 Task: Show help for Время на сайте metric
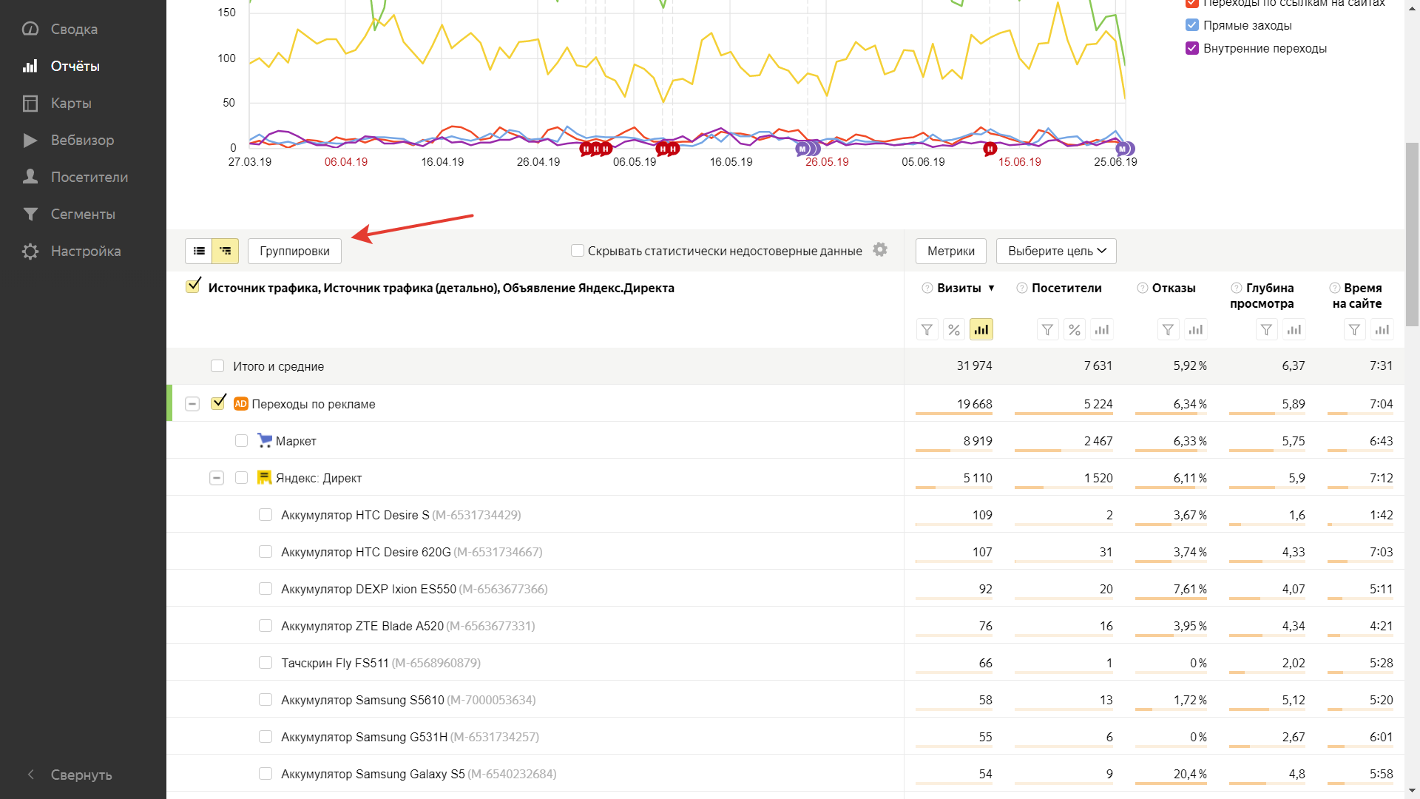[1335, 288]
